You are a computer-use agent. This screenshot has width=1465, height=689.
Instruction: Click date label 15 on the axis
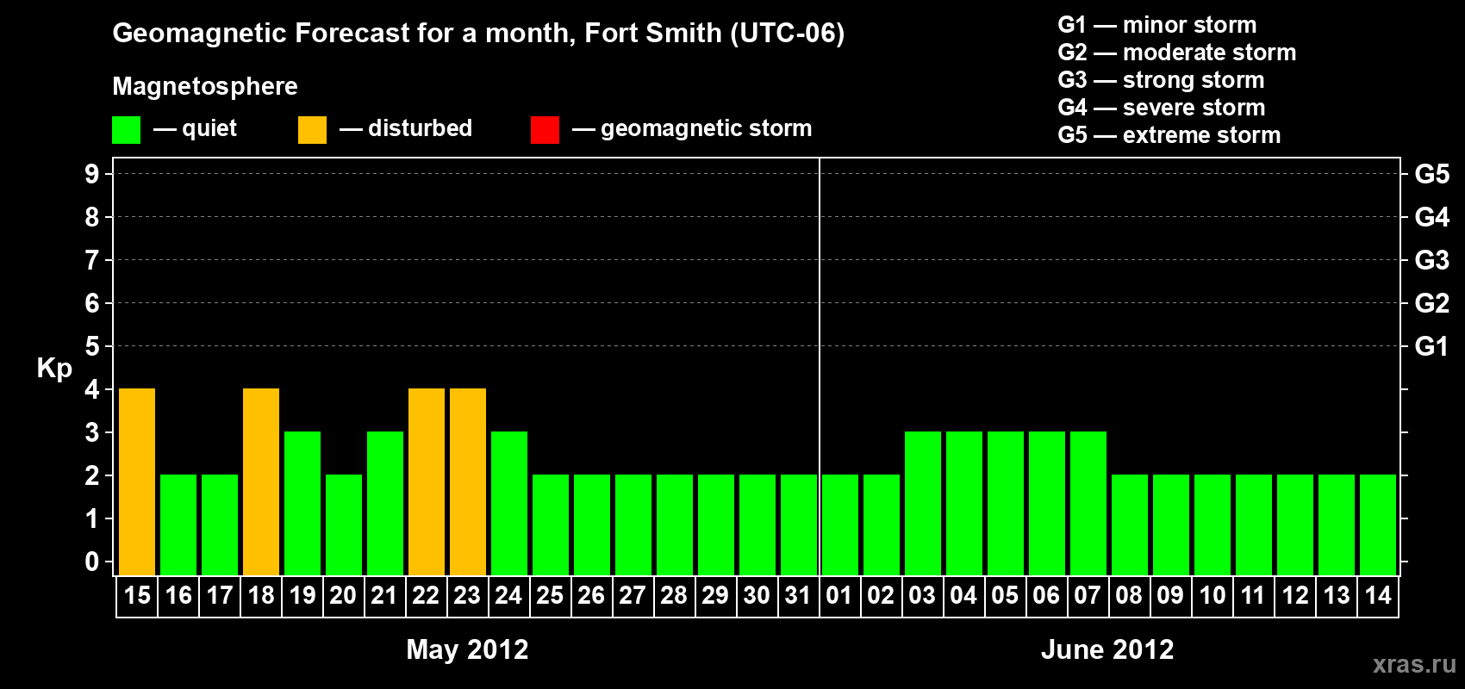coord(137,596)
